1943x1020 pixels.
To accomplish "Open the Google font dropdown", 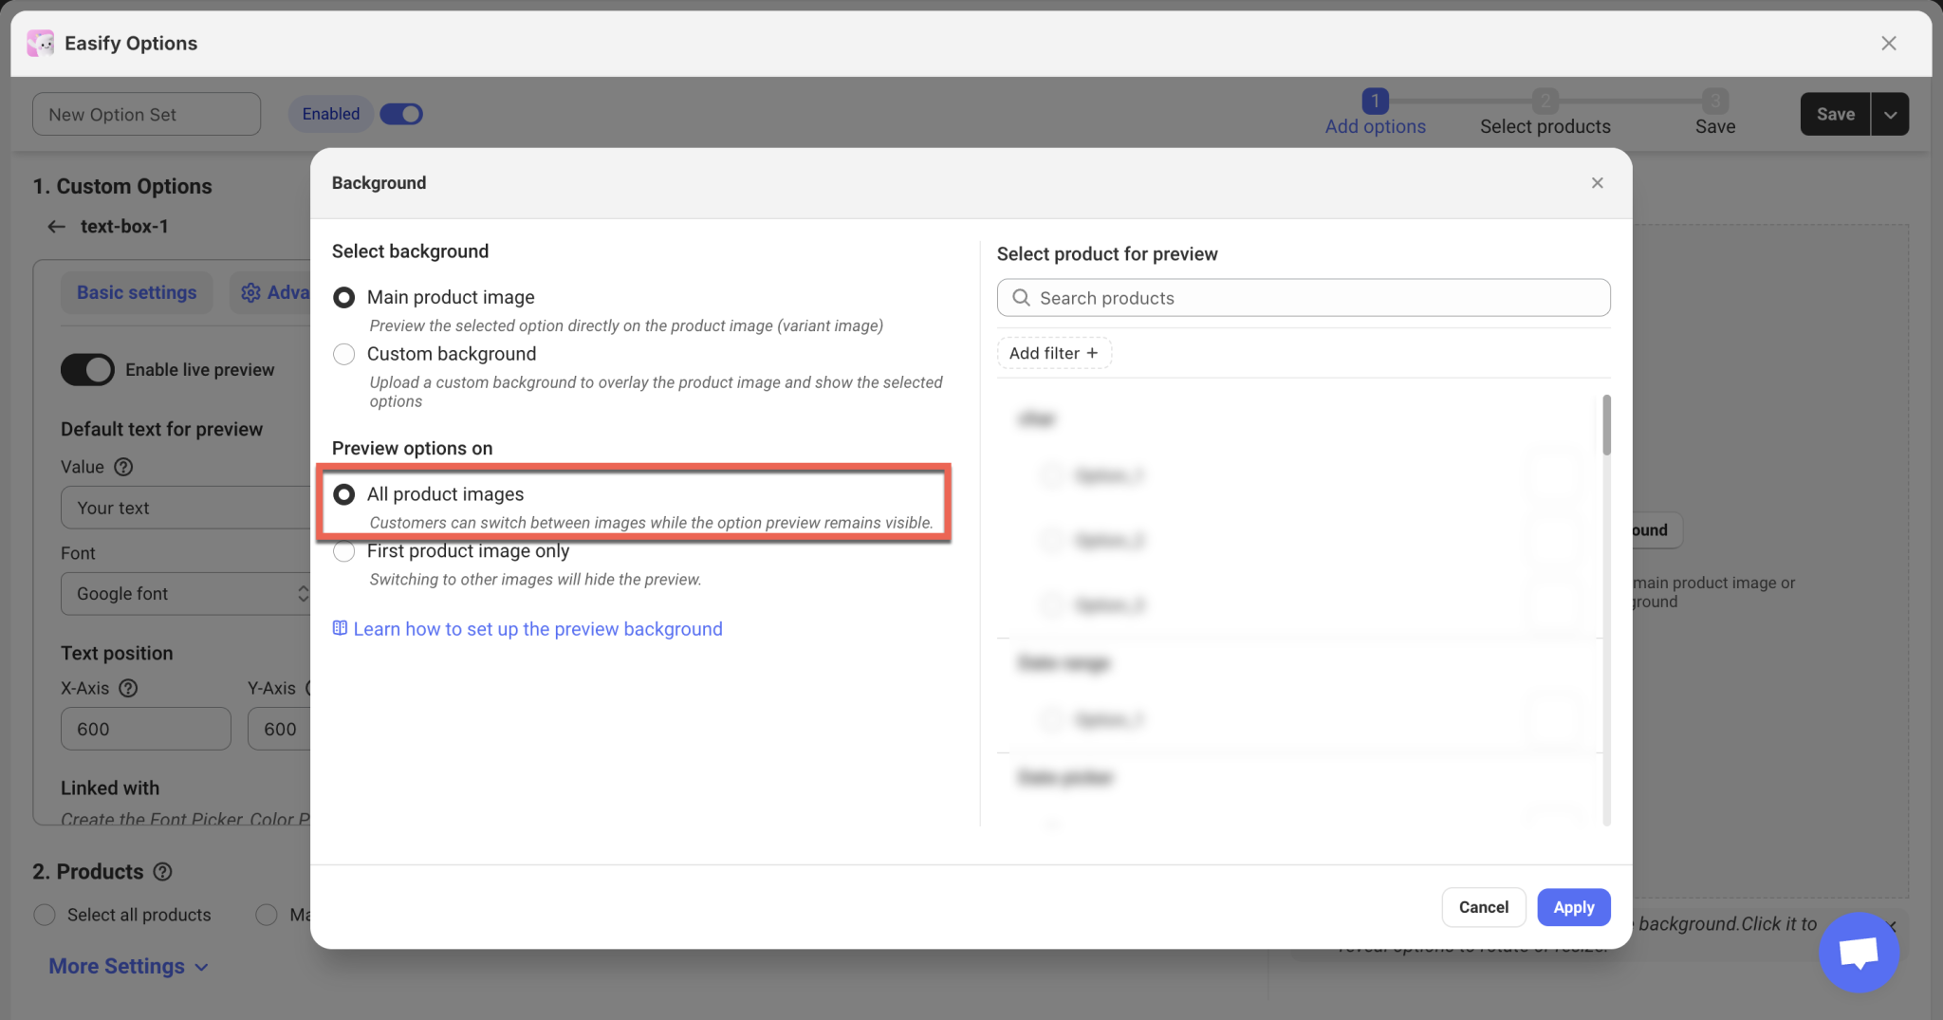I will tap(186, 594).
